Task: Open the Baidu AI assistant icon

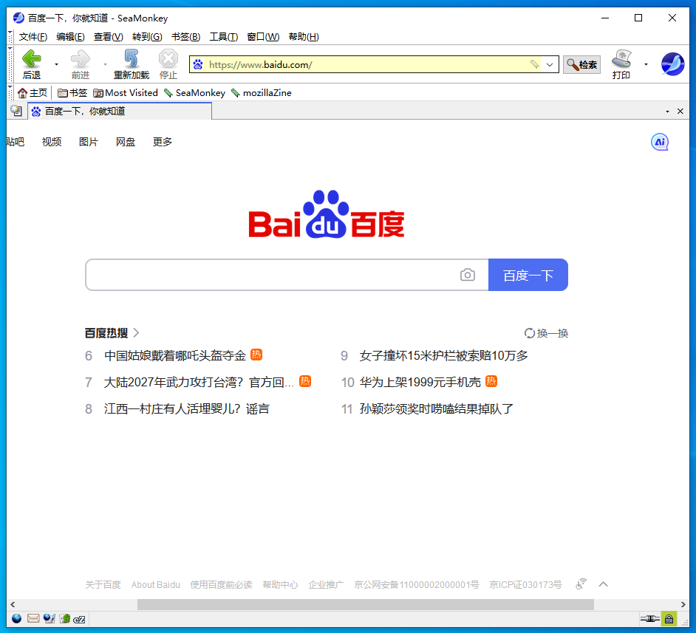Action: pyautogui.click(x=659, y=142)
